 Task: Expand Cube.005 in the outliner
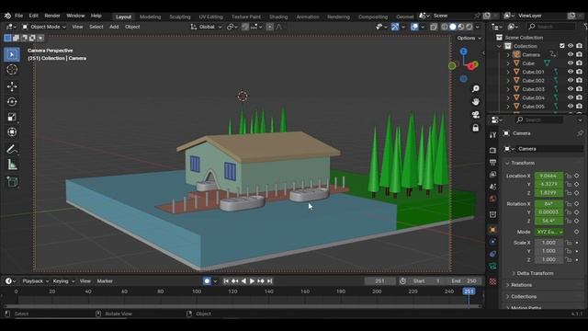pos(508,107)
